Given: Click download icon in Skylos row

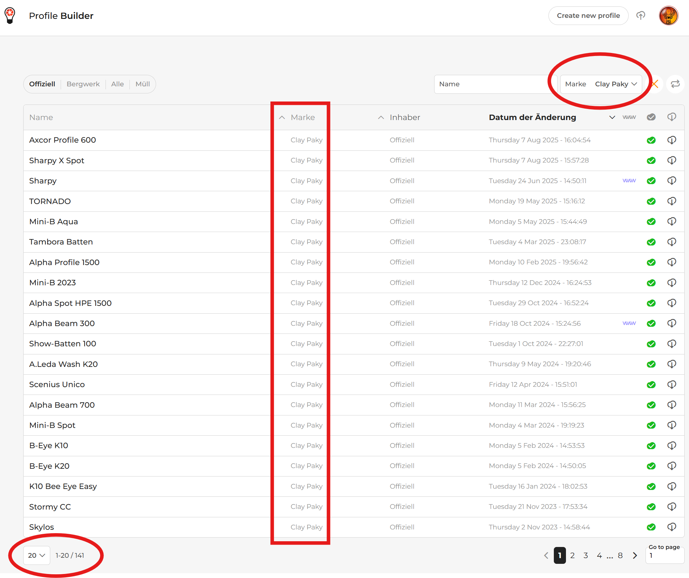Looking at the screenshot, I should (671, 527).
